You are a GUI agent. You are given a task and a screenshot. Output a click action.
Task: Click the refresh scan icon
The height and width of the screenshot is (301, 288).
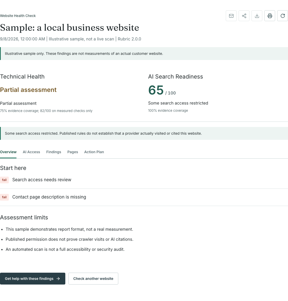point(282,16)
